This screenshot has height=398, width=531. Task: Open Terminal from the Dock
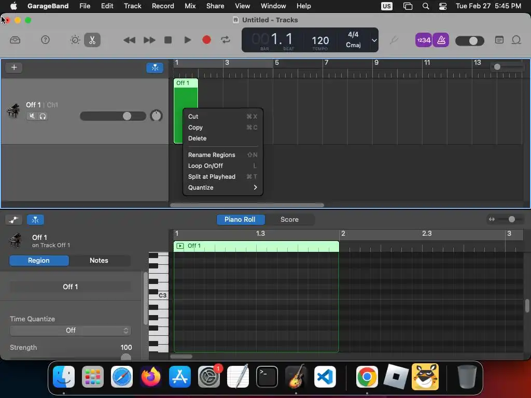click(x=267, y=377)
